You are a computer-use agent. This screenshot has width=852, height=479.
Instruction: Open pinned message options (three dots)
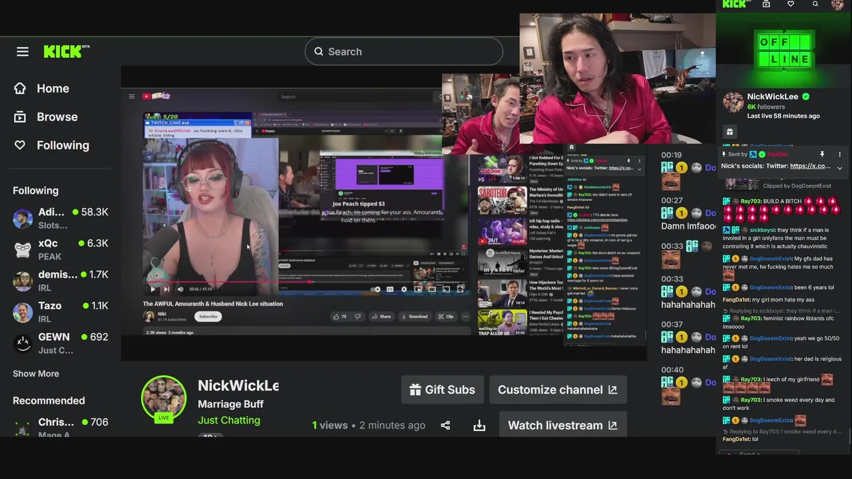(x=839, y=154)
